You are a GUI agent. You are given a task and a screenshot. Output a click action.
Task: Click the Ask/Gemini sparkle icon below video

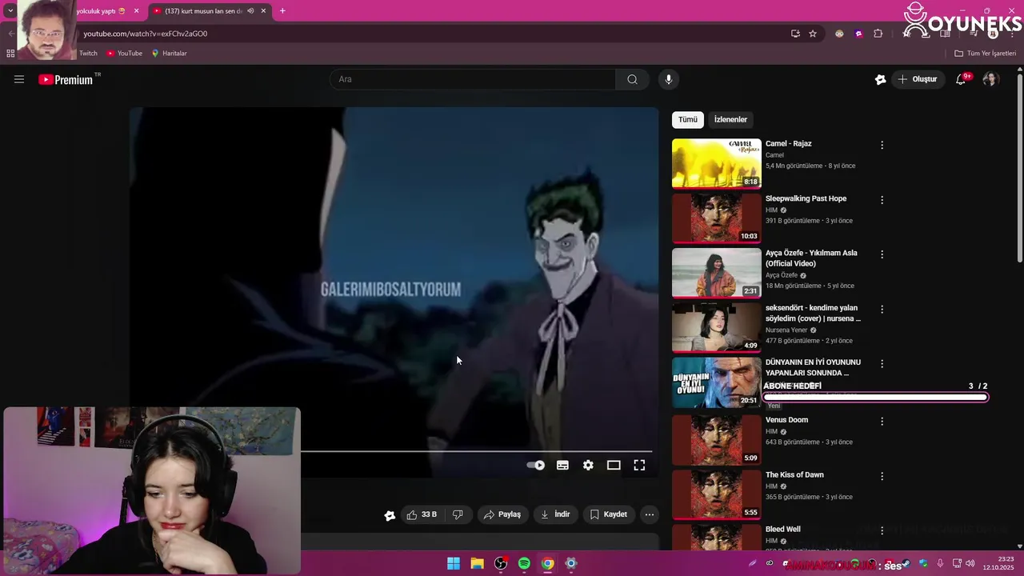(390, 515)
